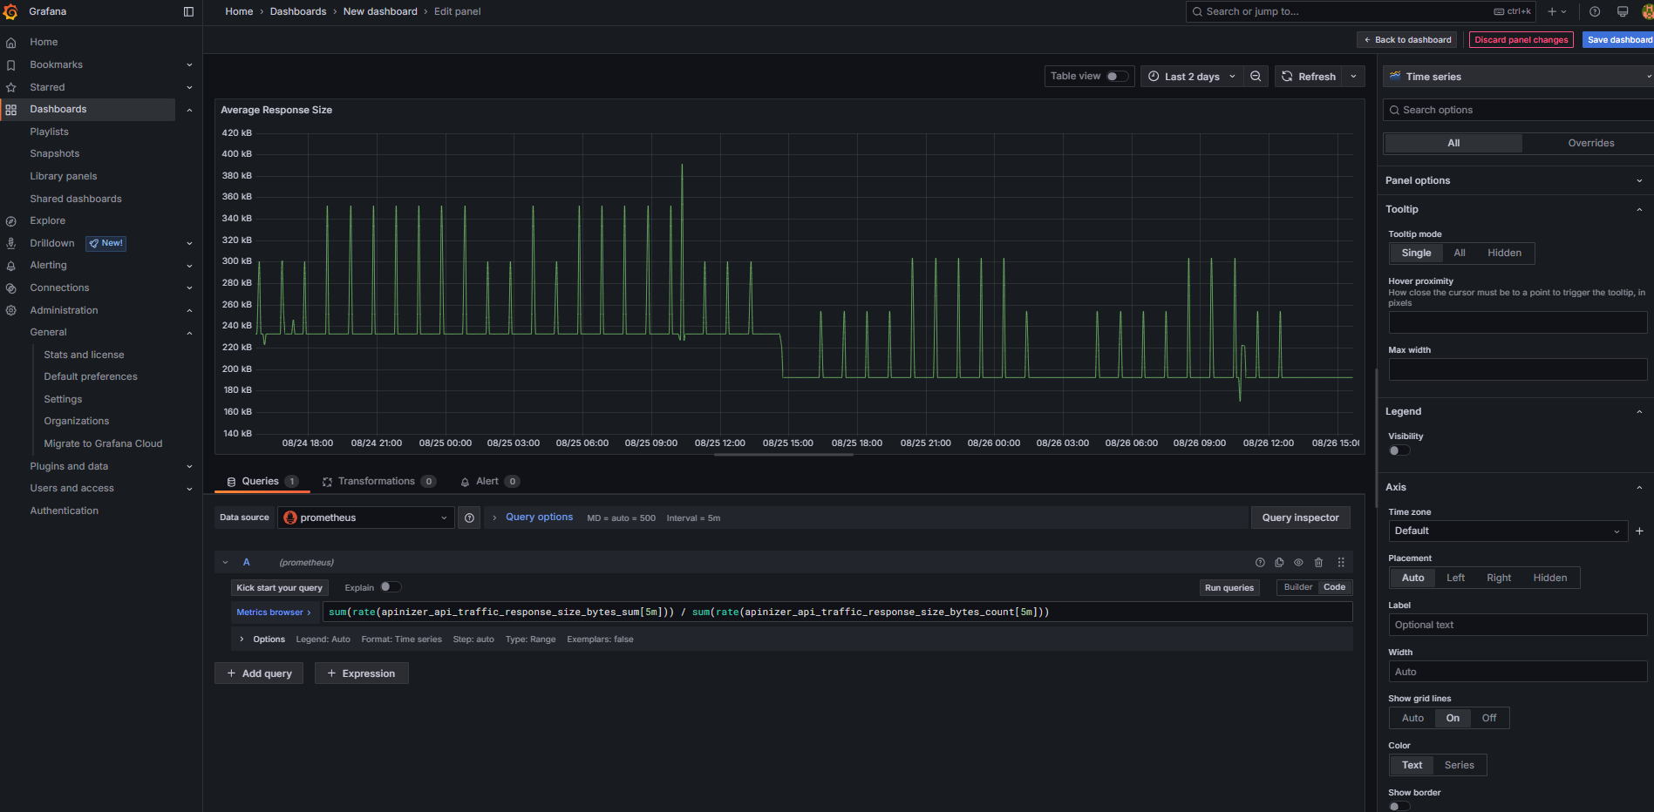Set axis Placement to Left
Screen dimensions: 1654x812
click(x=1455, y=579)
